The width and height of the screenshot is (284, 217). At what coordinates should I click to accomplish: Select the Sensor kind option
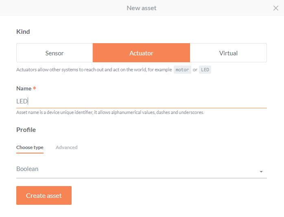coord(55,53)
